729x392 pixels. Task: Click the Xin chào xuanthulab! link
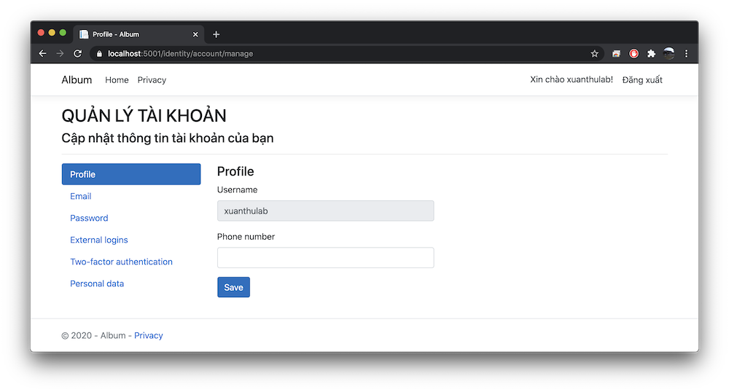click(x=572, y=79)
